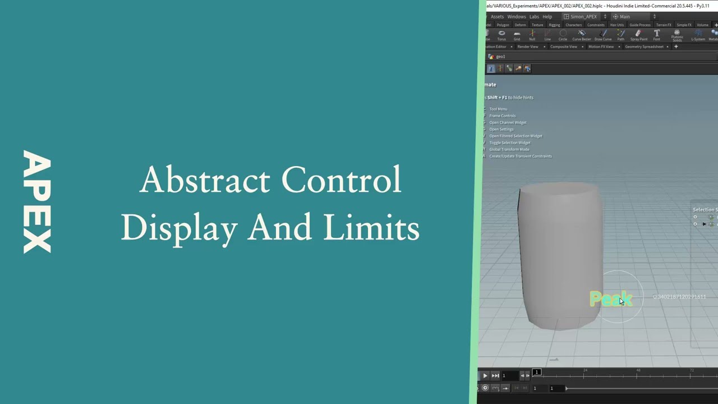
Task: Select the Line shelf tool
Action: tap(547, 35)
